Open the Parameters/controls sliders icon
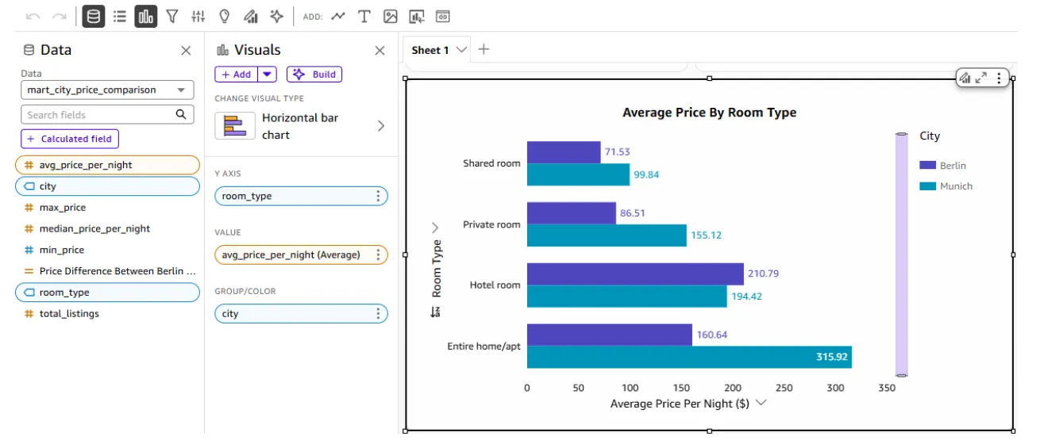 [198, 16]
